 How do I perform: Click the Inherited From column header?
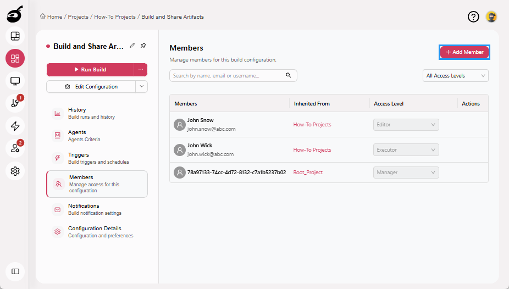click(312, 104)
